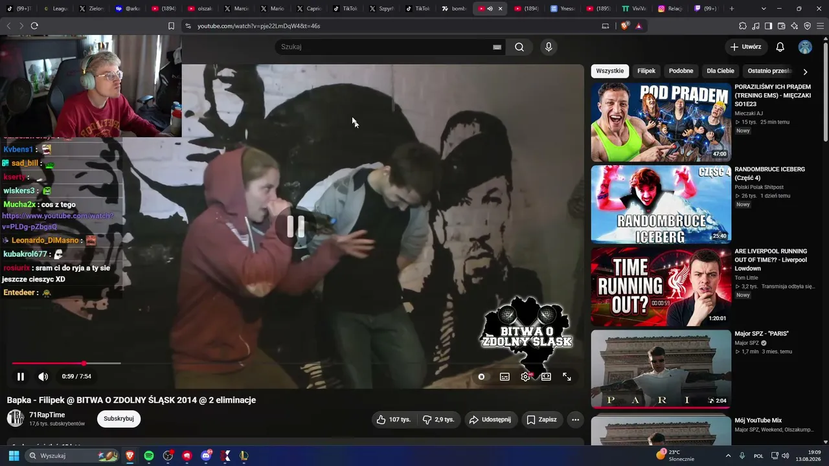Open the League of Legends taskbar icon

point(244,456)
